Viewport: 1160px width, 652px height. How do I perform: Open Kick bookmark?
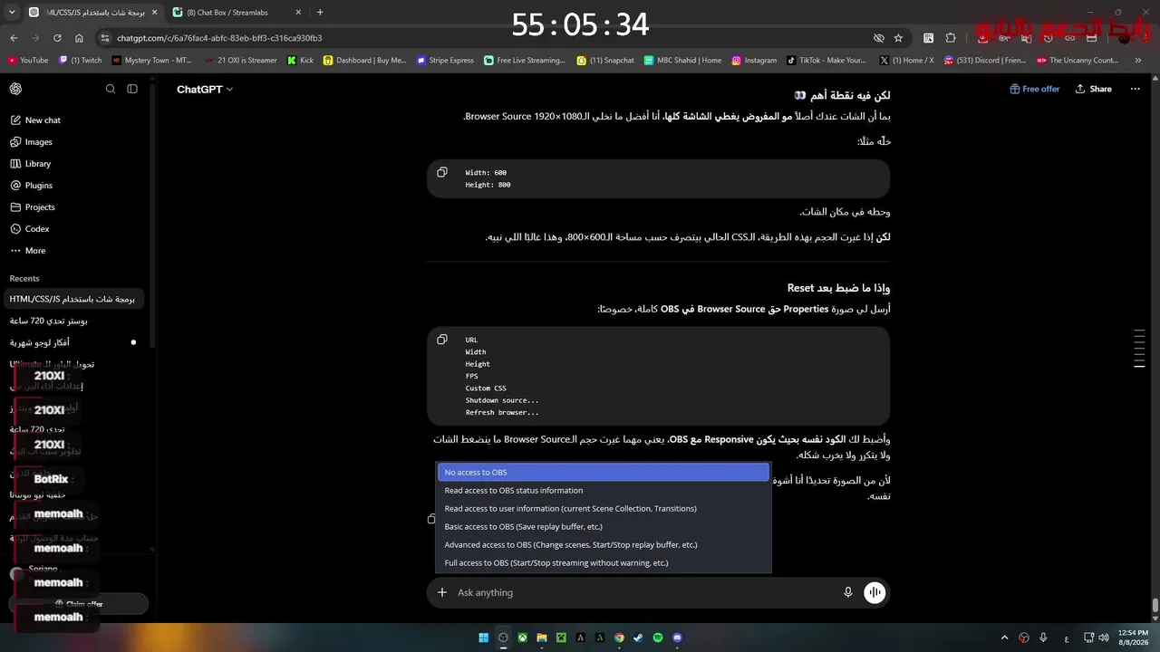click(x=300, y=61)
